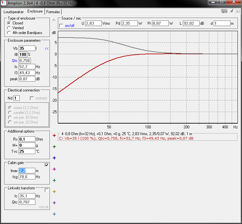Click the dark blue plus curve slot icon

54,158
